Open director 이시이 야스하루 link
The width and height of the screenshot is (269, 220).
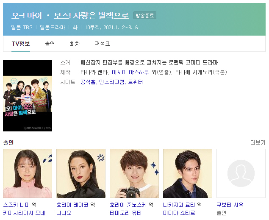tap(130, 72)
